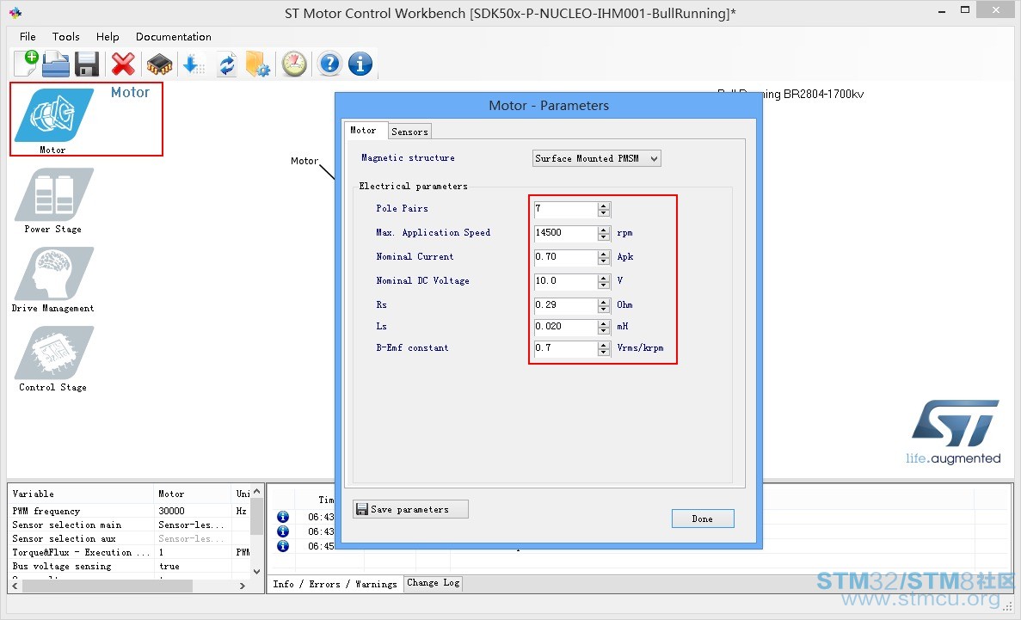Open the Help menu
The image size is (1021, 620).
click(x=108, y=36)
